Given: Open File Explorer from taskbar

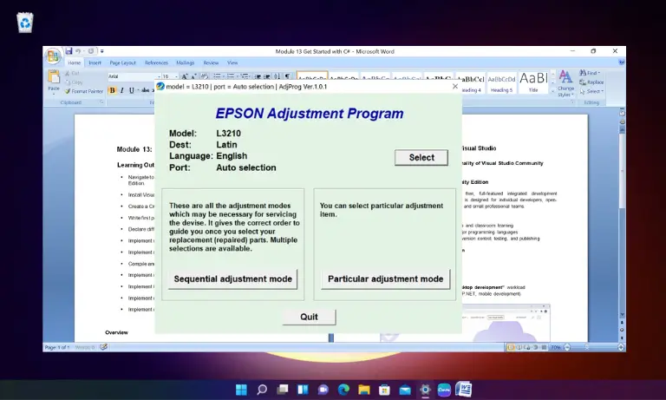Looking at the screenshot, I should (x=364, y=390).
